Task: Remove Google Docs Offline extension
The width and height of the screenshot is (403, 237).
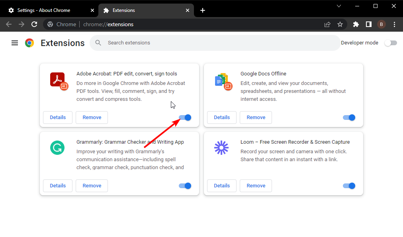Action: point(256,118)
